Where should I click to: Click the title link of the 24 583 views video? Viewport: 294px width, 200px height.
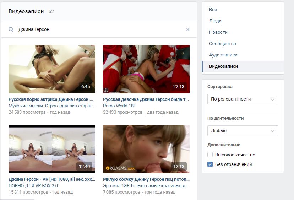(x=51, y=99)
